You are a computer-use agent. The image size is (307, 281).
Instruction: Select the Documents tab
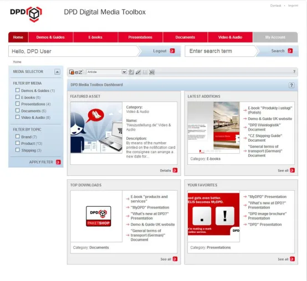tap(185, 37)
